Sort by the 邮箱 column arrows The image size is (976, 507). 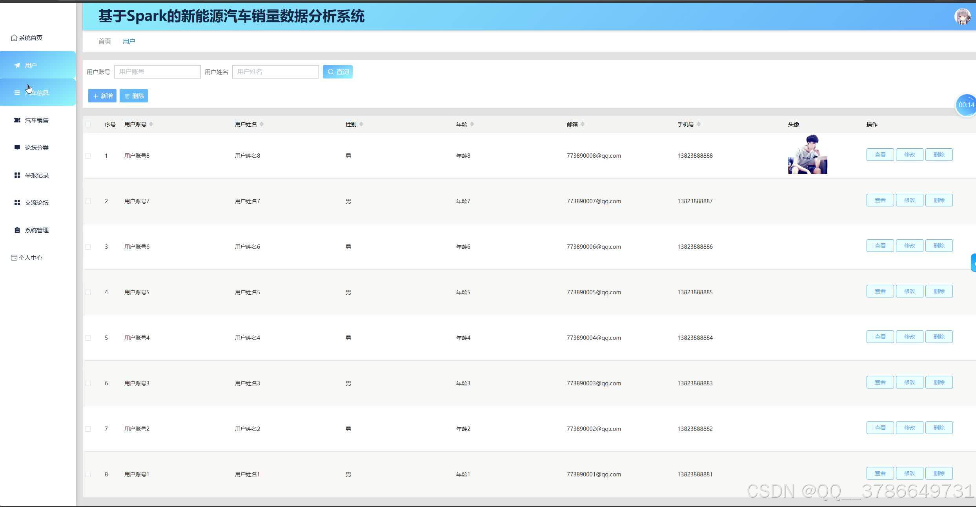[583, 124]
